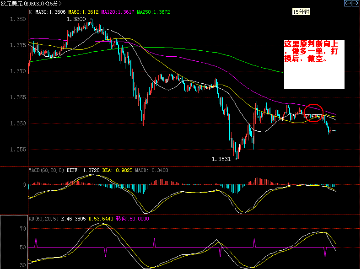The width and height of the screenshot is (361, 269).
Task: Click the MACD(60,20,6) indicator name
Action: click(46, 170)
